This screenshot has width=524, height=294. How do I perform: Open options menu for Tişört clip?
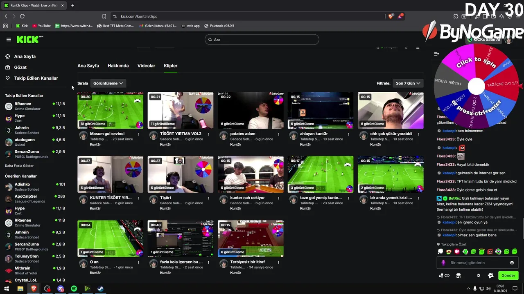pyautogui.click(x=208, y=198)
